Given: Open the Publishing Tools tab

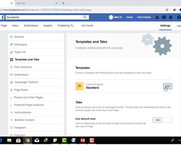Looking at the screenshot, I should [66, 26].
